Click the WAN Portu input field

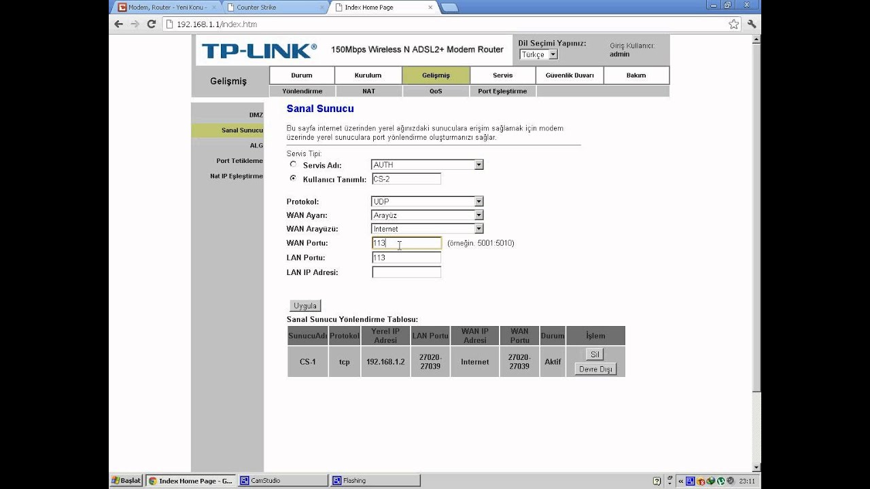coord(406,243)
